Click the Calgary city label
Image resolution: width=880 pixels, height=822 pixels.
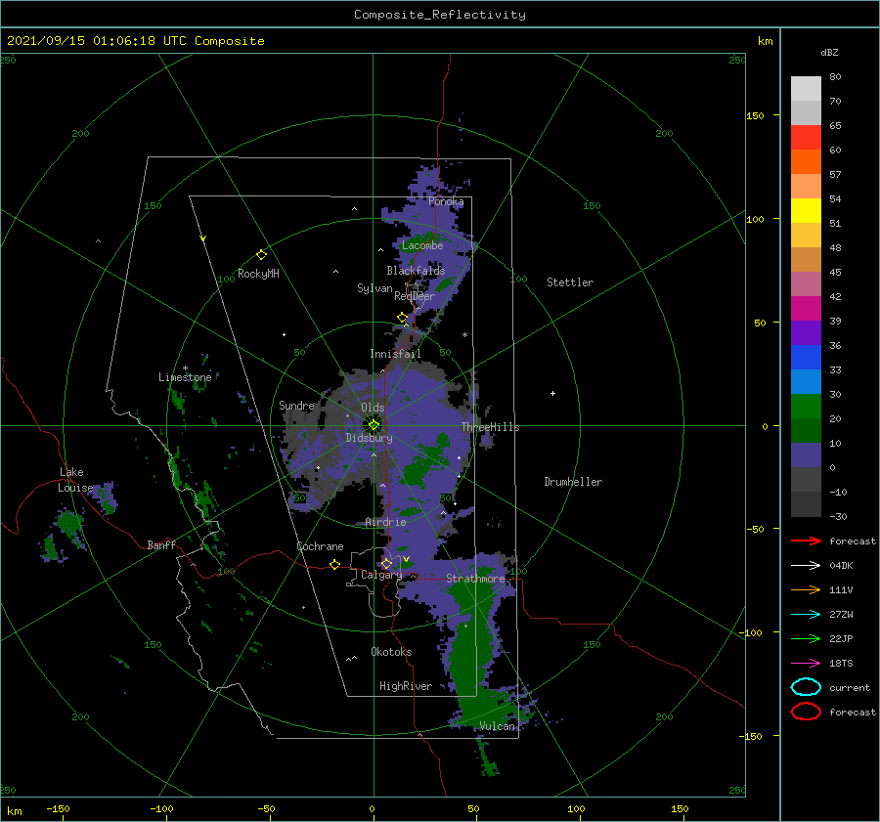click(381, 575)
